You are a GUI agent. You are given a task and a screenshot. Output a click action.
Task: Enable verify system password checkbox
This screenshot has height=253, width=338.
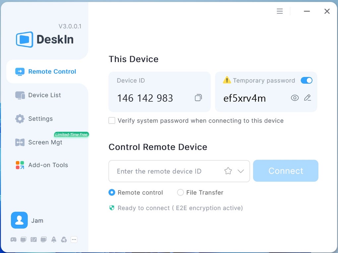point(112,121)
